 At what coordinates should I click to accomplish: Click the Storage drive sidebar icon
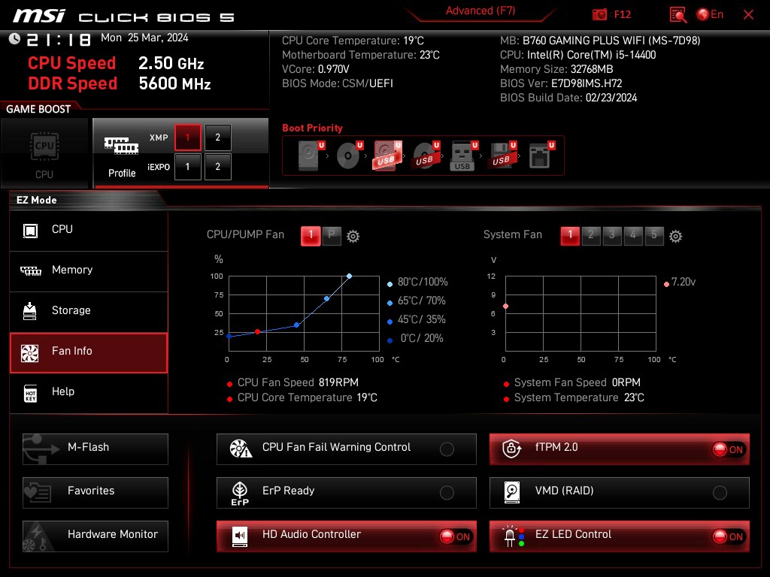pyautogui.click(x=29, y=311)
